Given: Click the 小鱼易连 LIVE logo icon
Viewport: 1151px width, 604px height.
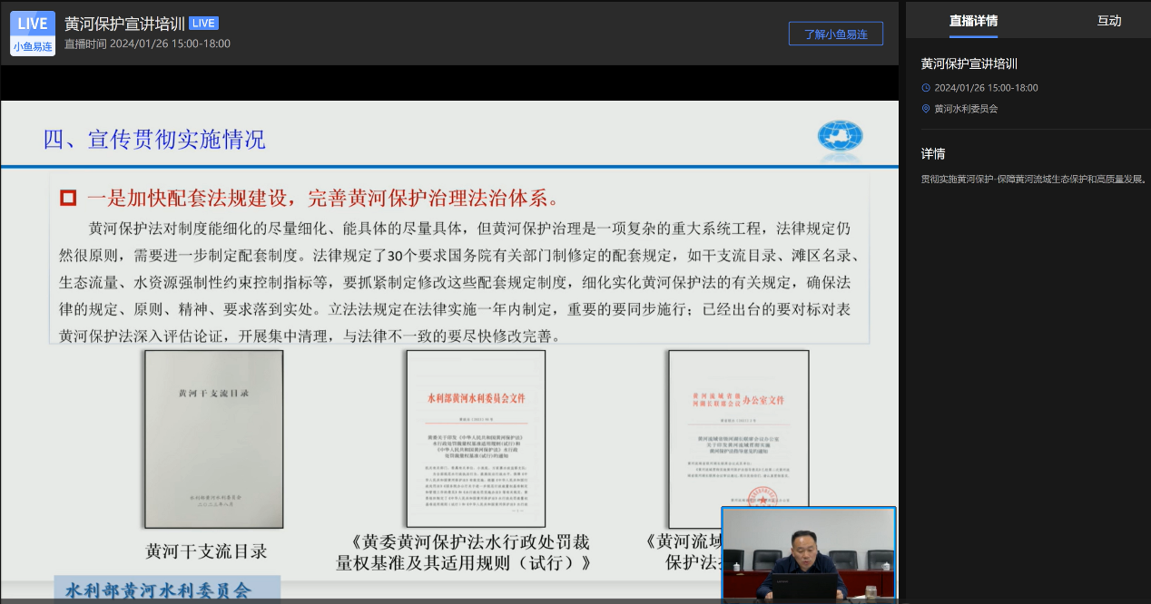Looking at the screenshot, I should click(33, 34).
